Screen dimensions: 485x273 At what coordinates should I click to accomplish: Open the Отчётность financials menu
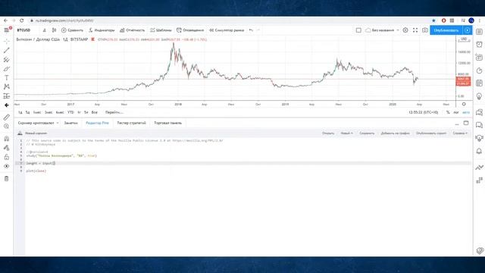click(132, 30)
